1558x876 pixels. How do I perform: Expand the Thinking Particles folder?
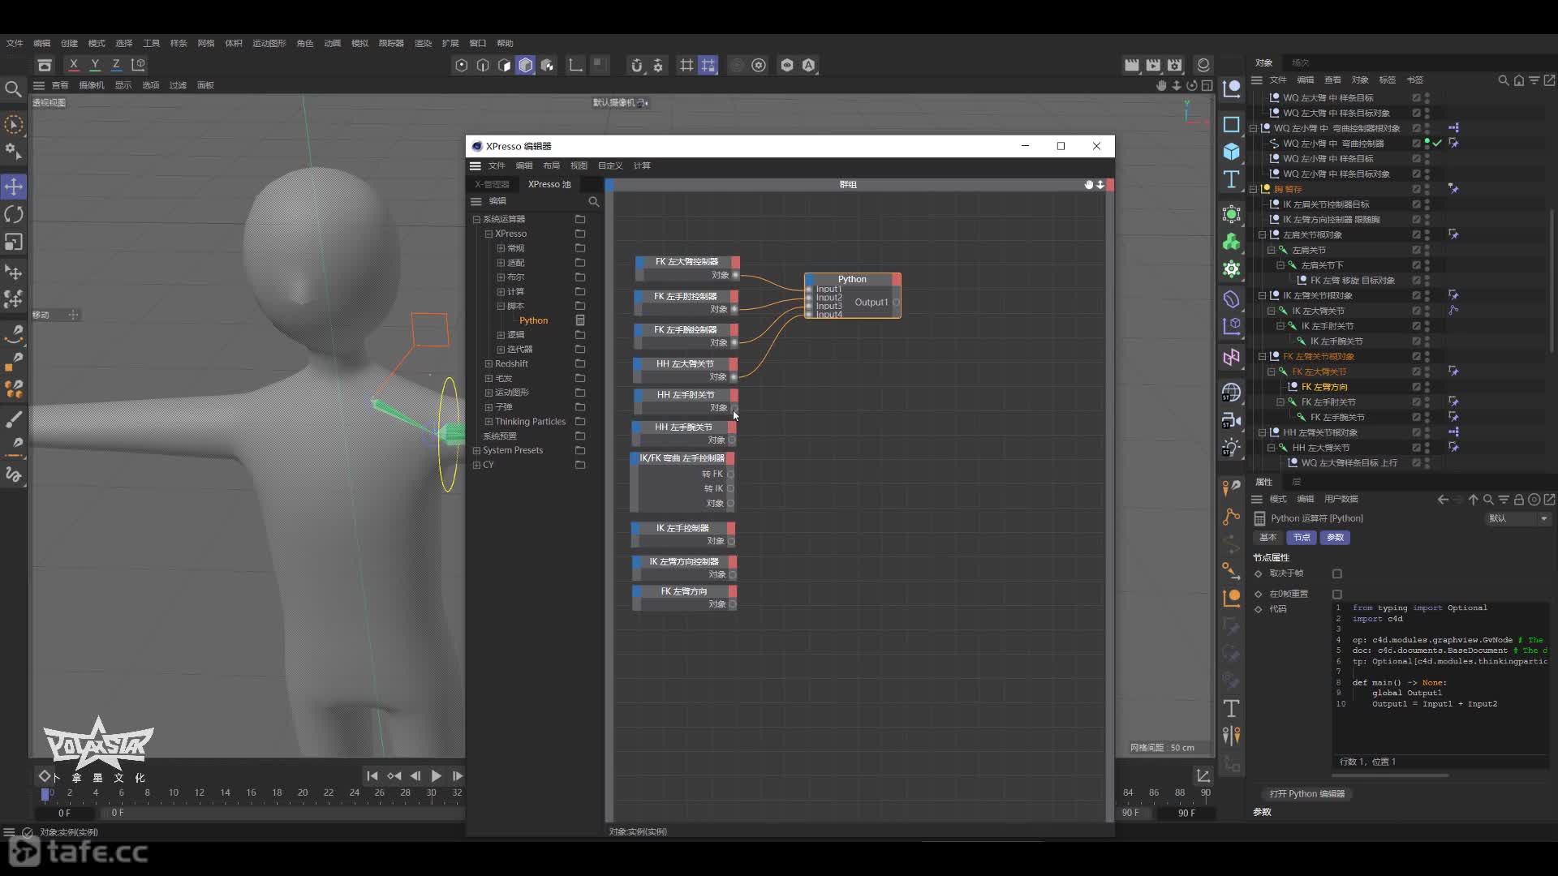488,422
